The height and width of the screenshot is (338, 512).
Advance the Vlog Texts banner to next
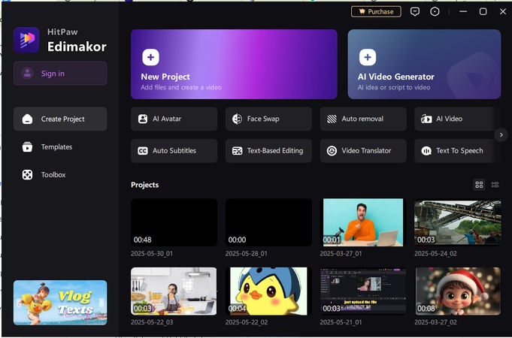(x=101, y=303)
